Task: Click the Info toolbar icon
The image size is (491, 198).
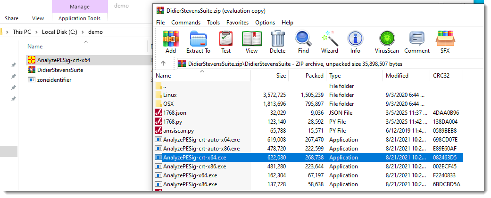Action: pyautogui.click(x=355, y=39)
